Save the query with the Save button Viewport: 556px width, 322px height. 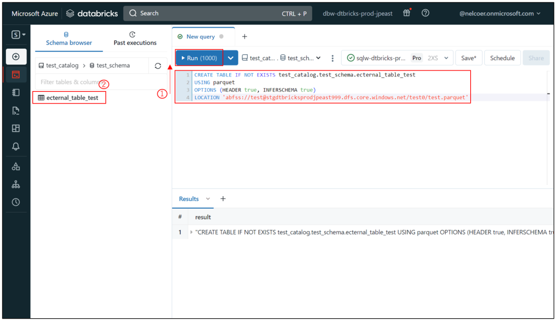(x=469, y=57)
